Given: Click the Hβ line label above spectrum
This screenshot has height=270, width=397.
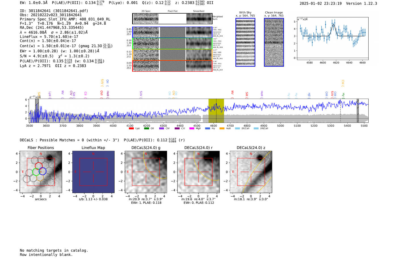Looking at the screenshot, I should pyautogui.click(x=309, y=95).
